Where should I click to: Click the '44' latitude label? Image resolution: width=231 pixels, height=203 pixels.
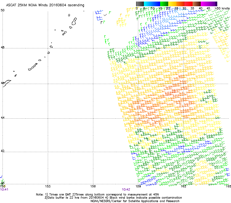(2, 118)
